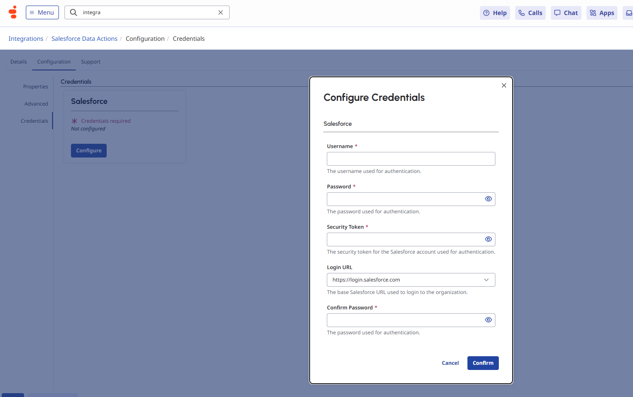The image size is (633, 397).
Task: Go to Integrations breadcrumb link
Action: [26, 39]
